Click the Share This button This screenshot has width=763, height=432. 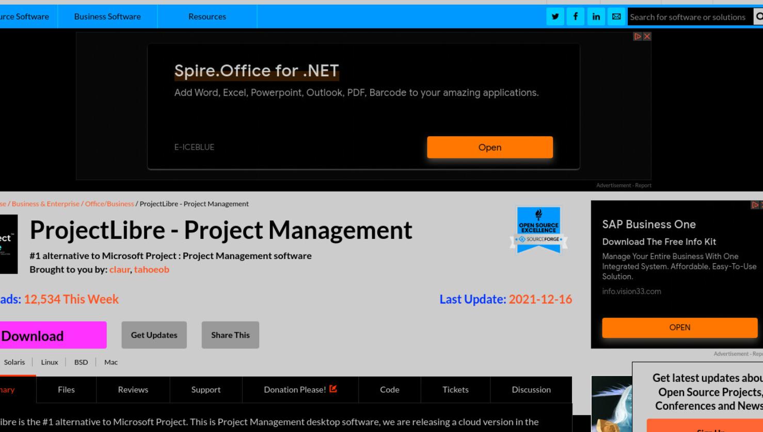coord(230,335)
